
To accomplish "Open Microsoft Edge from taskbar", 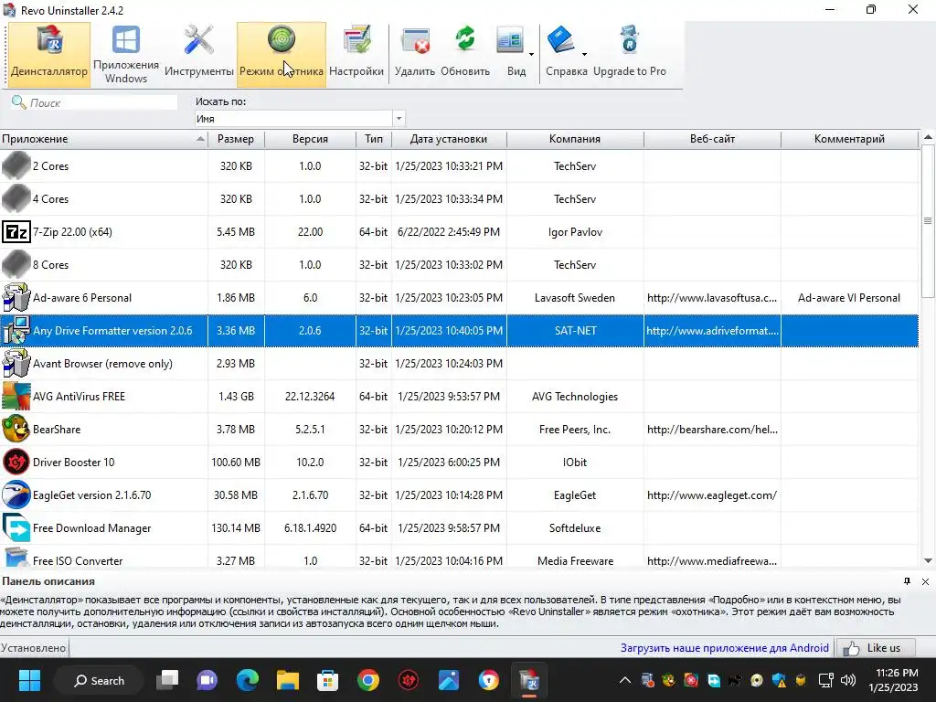I will click(247, 680).
